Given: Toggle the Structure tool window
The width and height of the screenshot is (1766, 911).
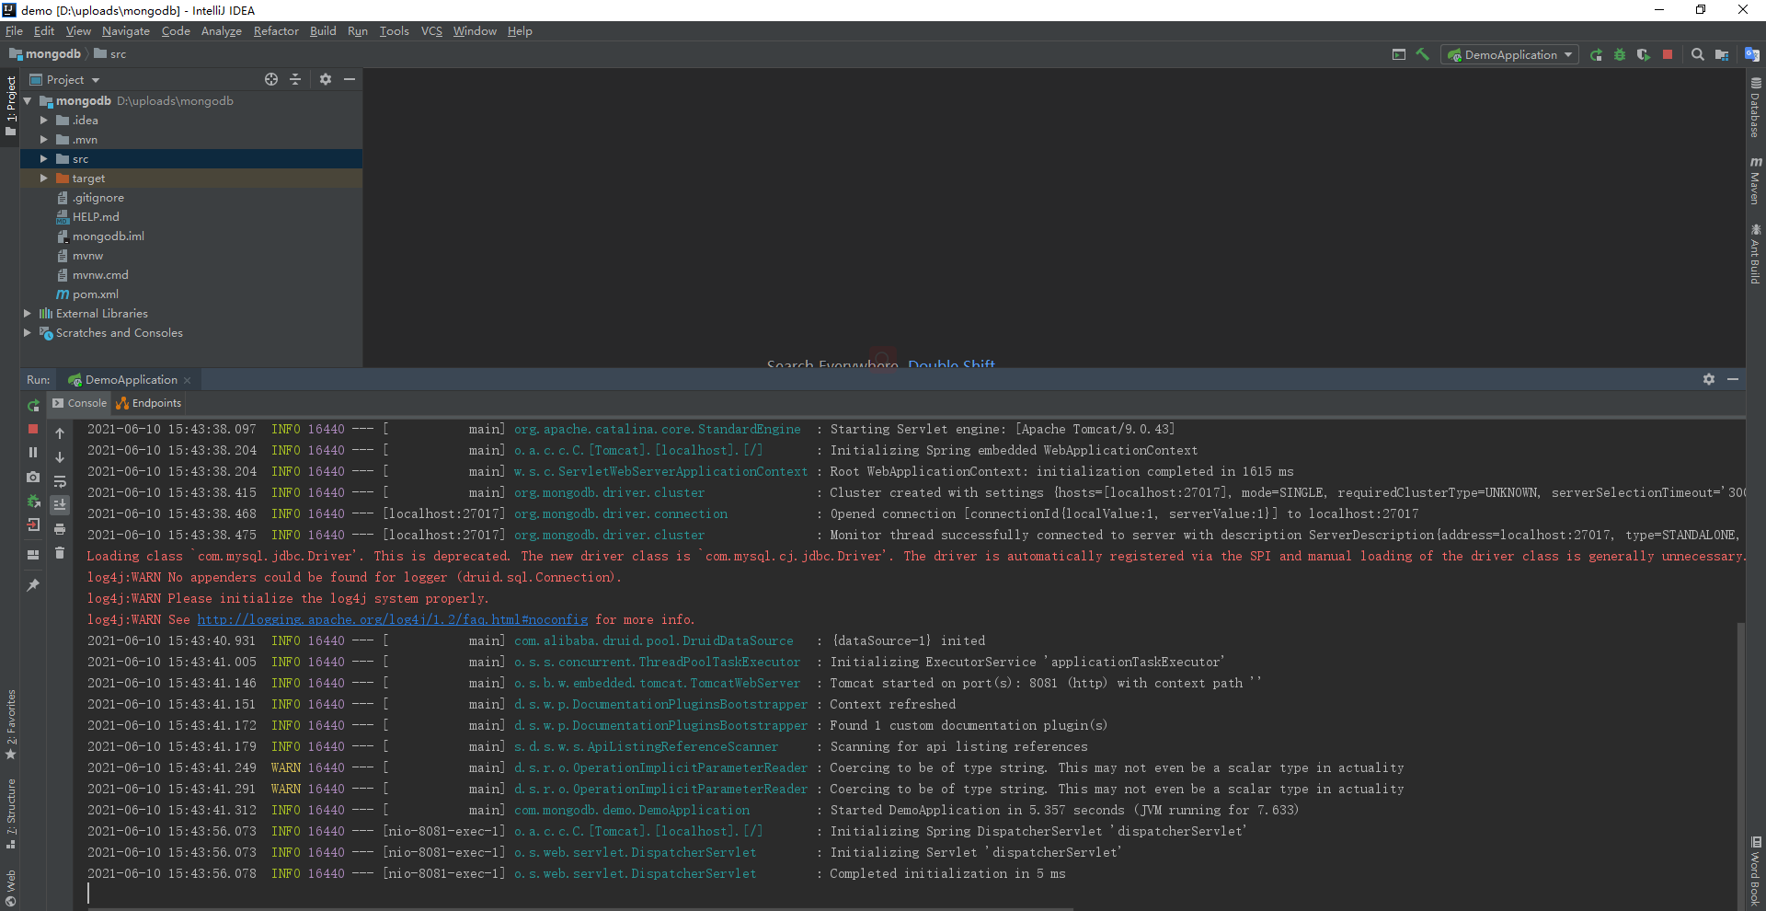Looking at the screenshot, I should 10,813.
